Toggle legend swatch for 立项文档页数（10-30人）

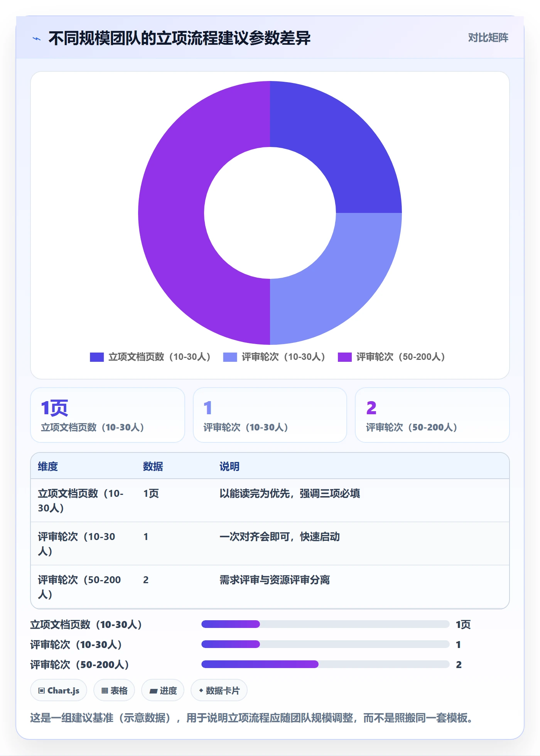[97, 357]
